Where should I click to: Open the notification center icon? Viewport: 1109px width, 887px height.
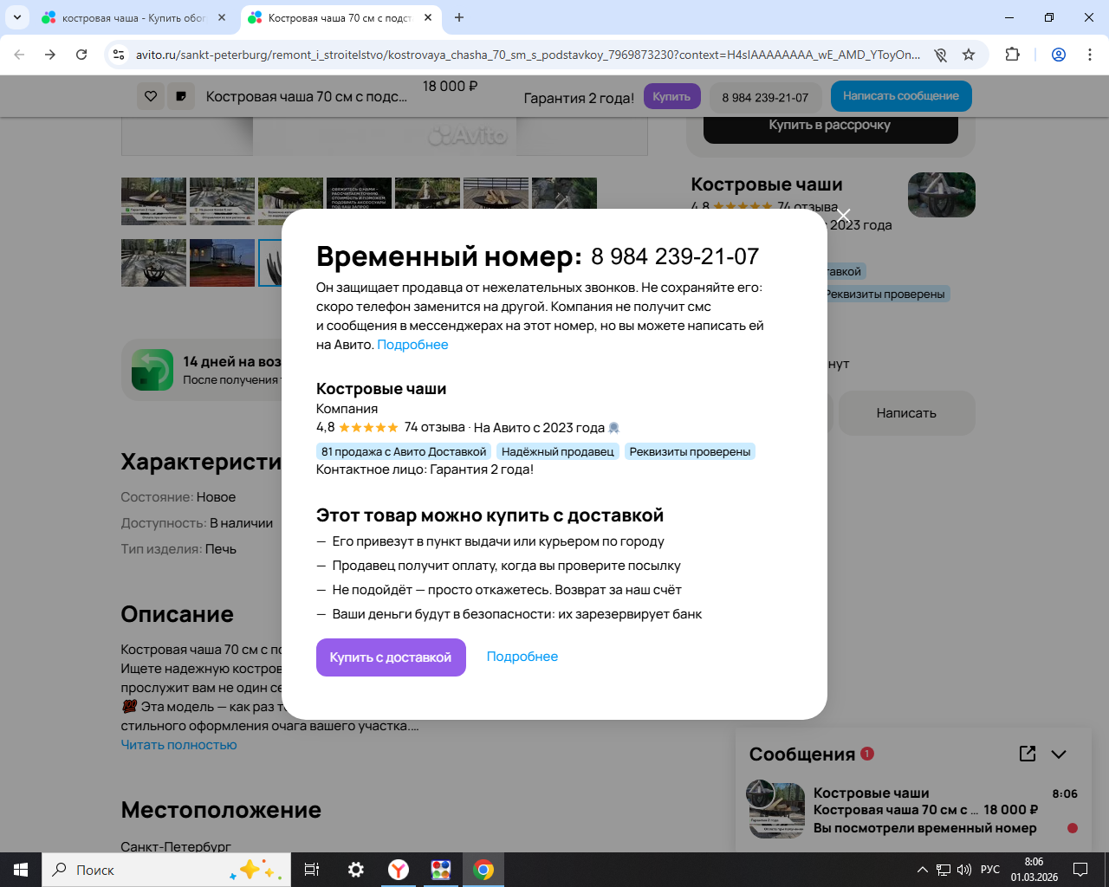click(x=1080, y=870)
